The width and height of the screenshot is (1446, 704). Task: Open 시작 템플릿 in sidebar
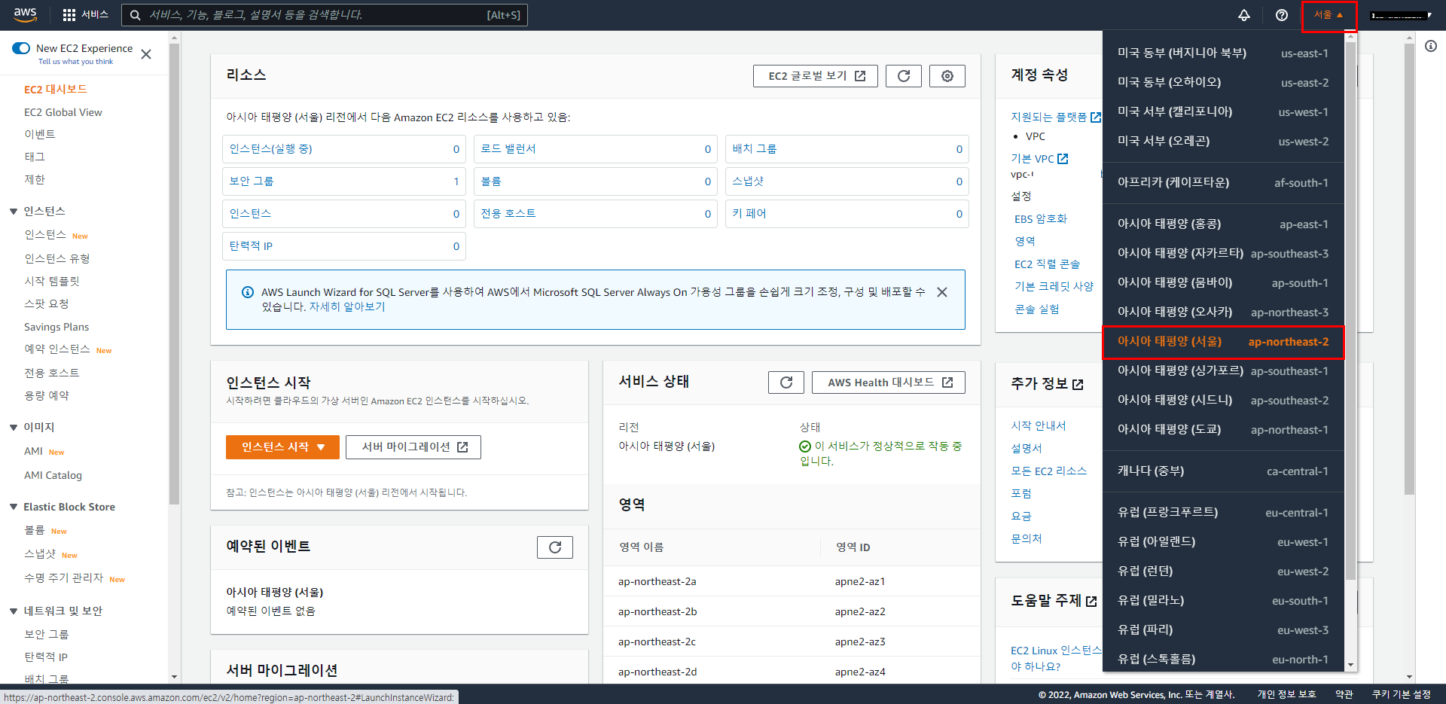[52, 282]
